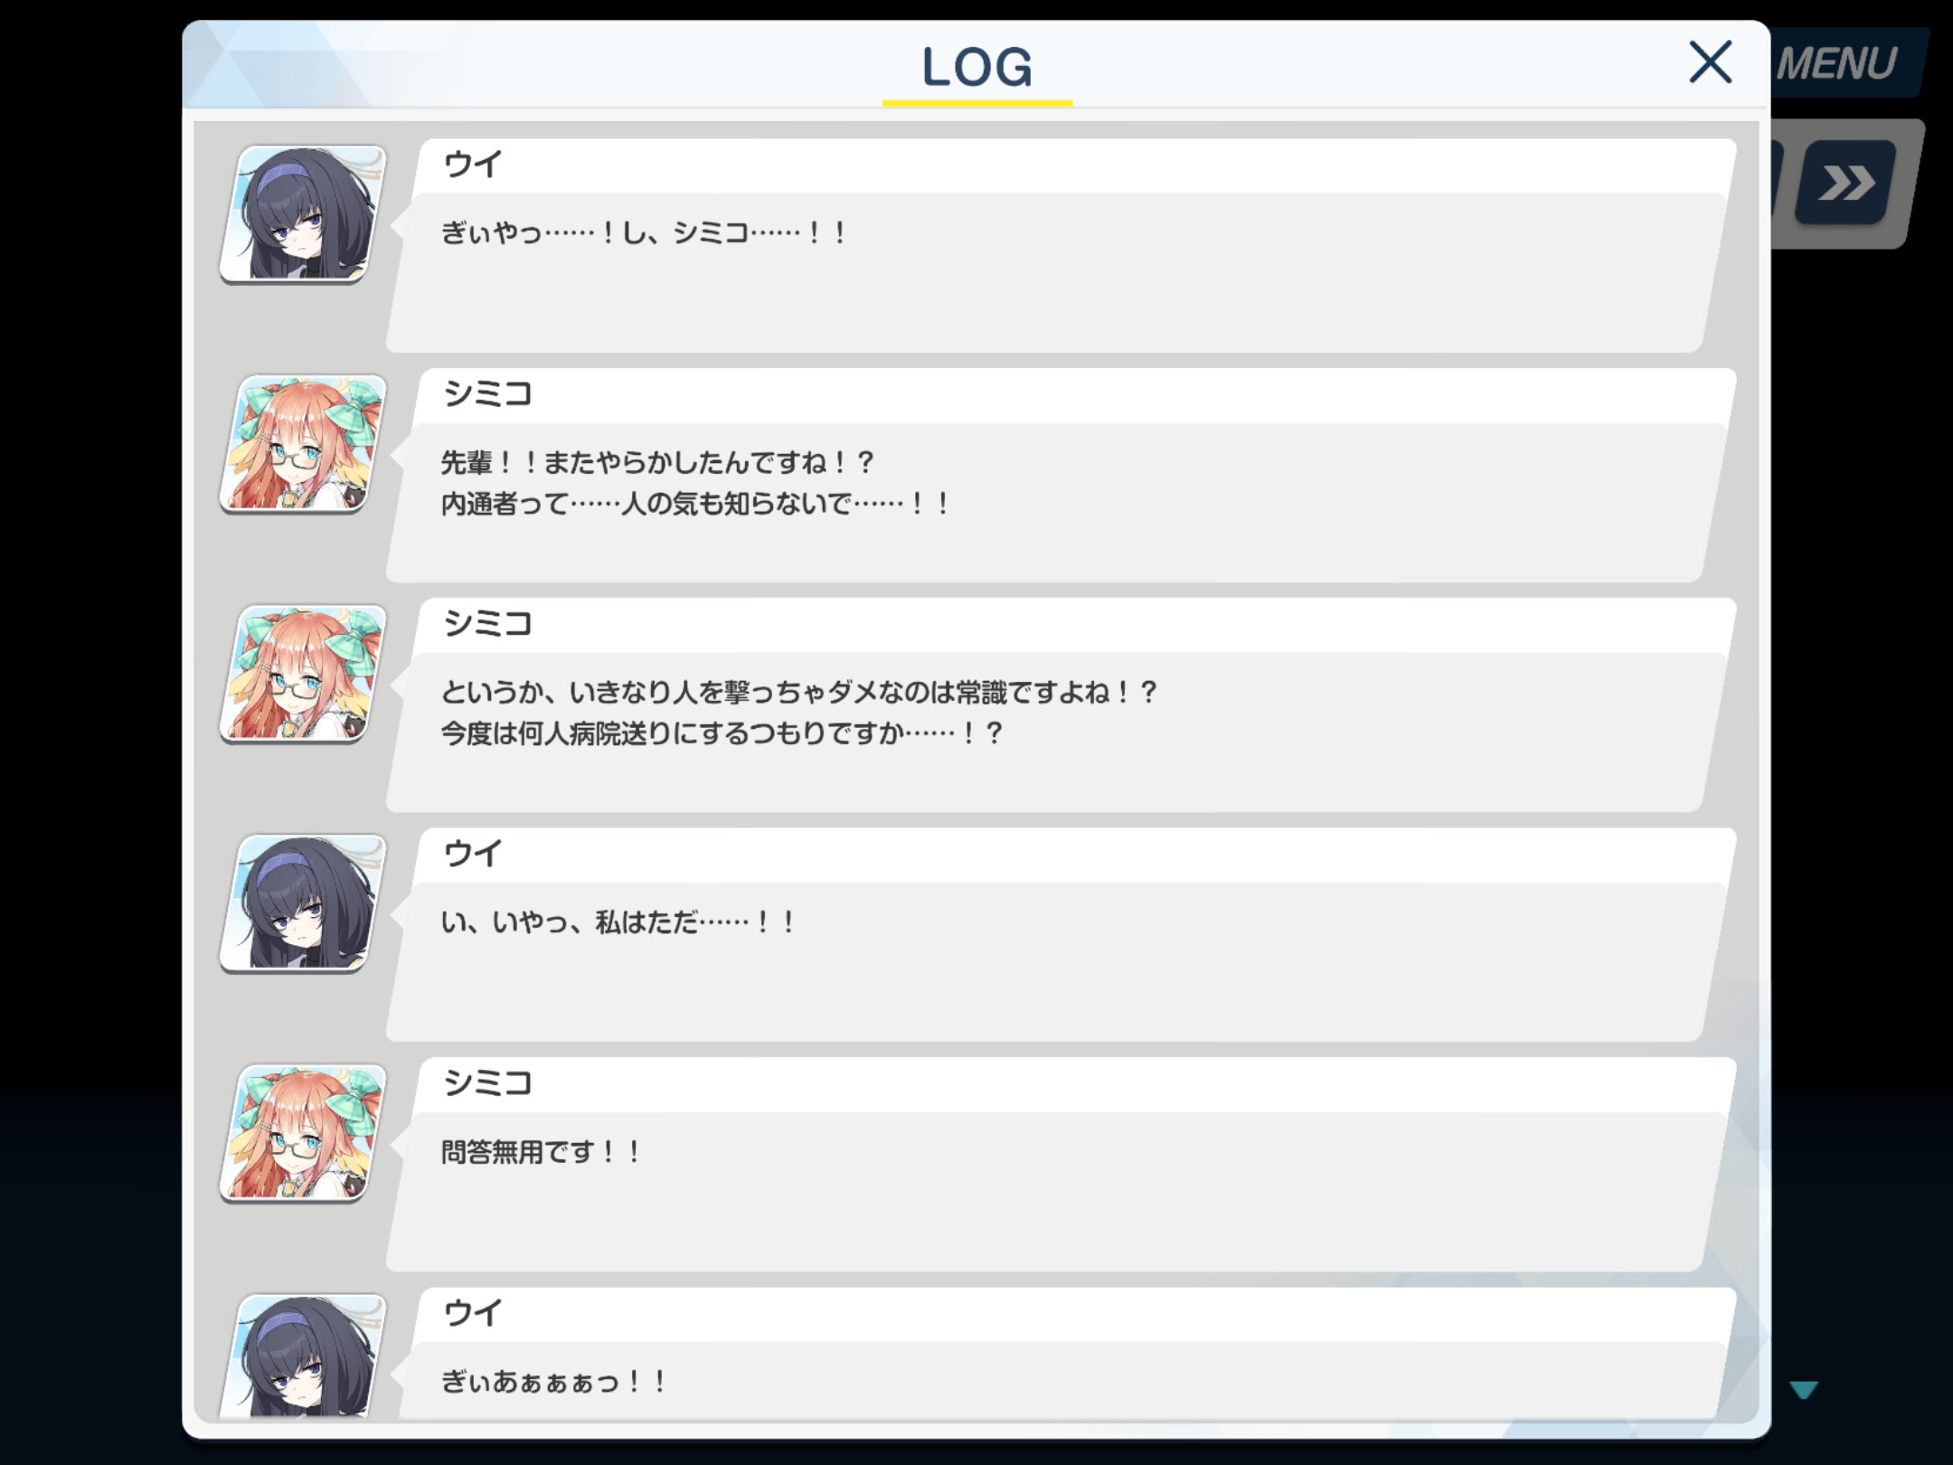Image resolution: width=1953 pixels, height=1465 pixels.
Task: Click the teal down arrow indicator
Action: click(x=1803, y=1389)
